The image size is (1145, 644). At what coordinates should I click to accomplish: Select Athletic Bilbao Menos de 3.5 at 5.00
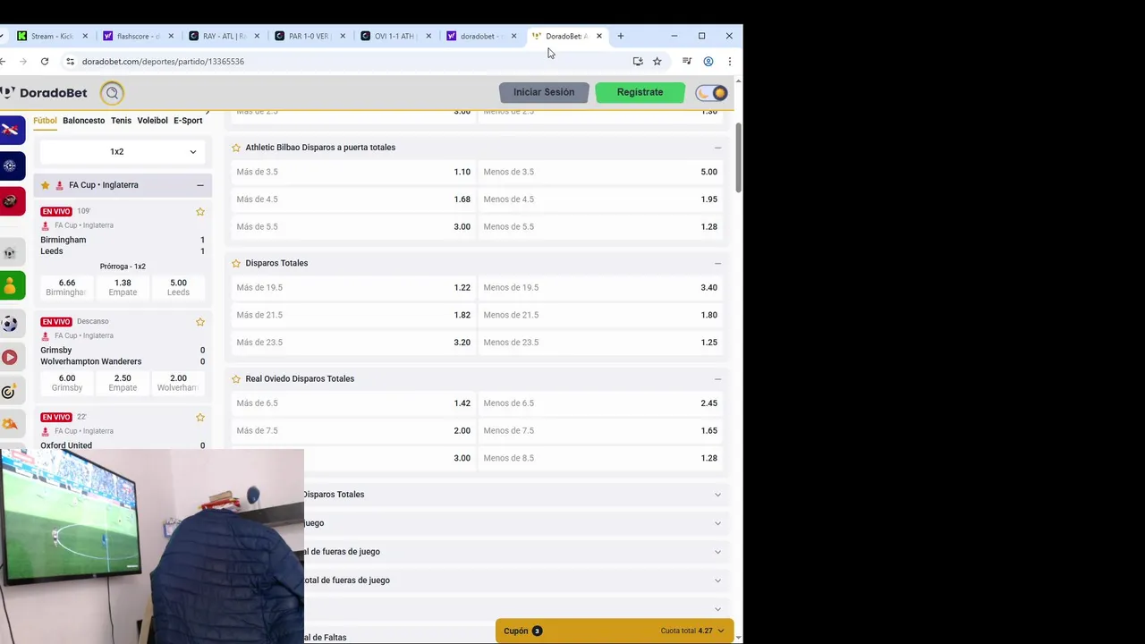(600, 172)
